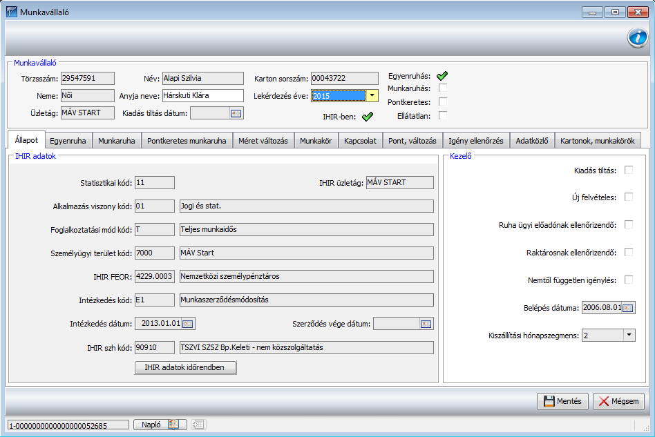Screen dimensions: 655x437
Task: Click the Karton sorszám field
Action: [x=345, y=78]
